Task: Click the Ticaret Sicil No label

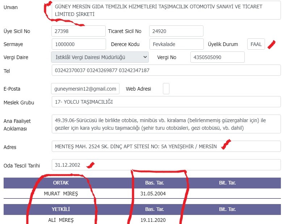Action: (125, 31)
